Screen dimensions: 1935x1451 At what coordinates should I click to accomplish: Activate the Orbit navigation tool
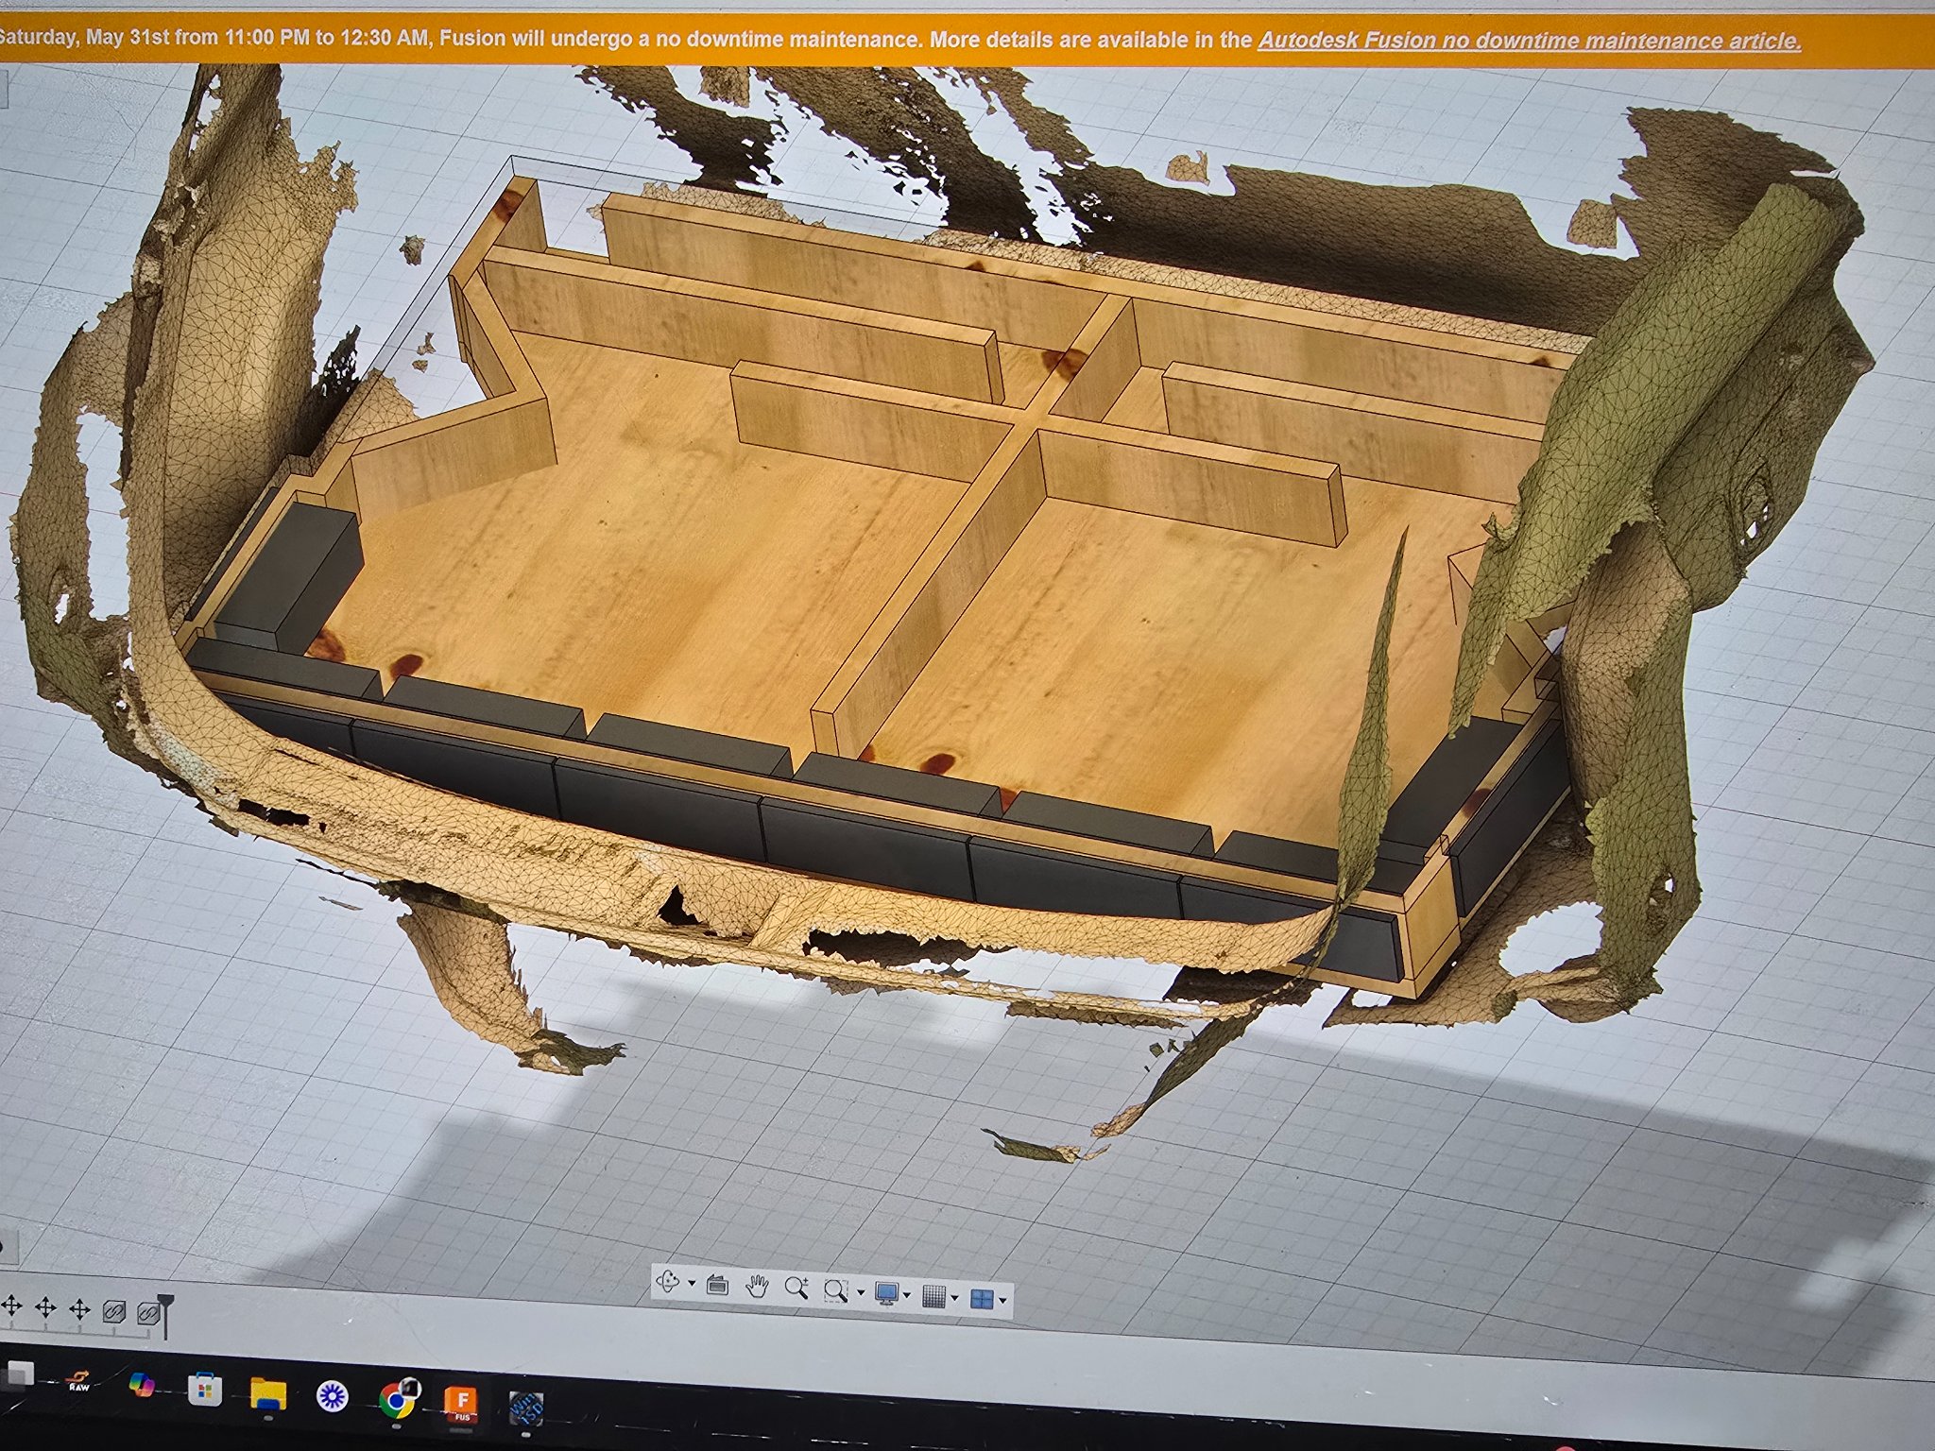[670, 1282]
